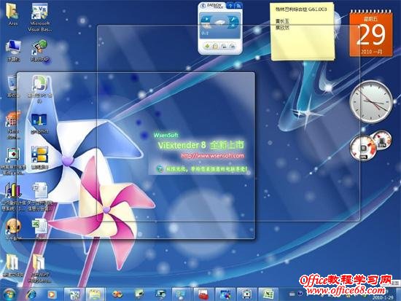The image size is (401, 301).
Task: Click the DAEMON Tools gadget RSS tab
Action: (x=238, y=6)
